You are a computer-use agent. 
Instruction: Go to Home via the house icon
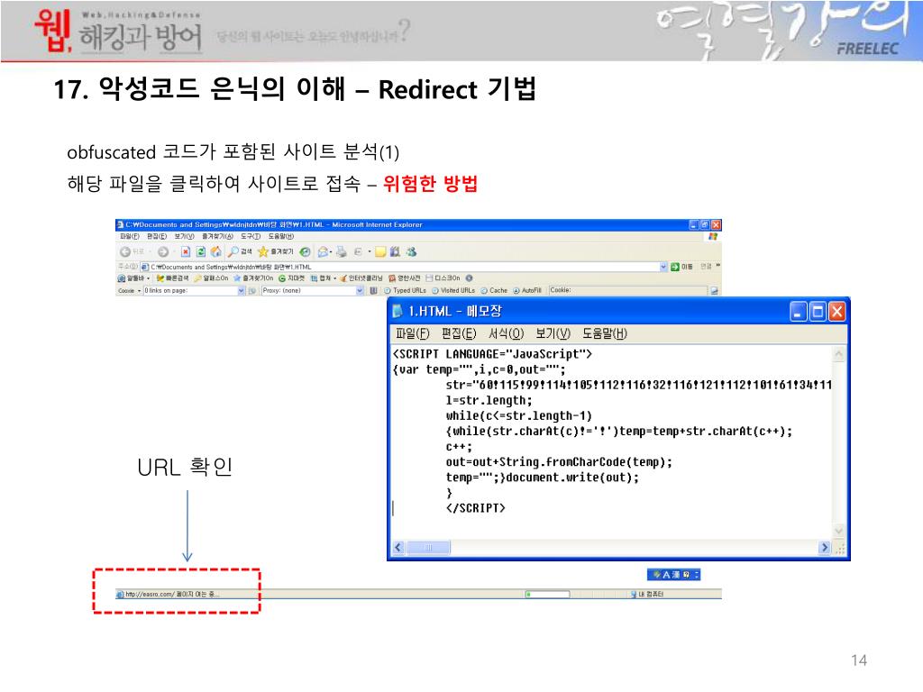216,251
